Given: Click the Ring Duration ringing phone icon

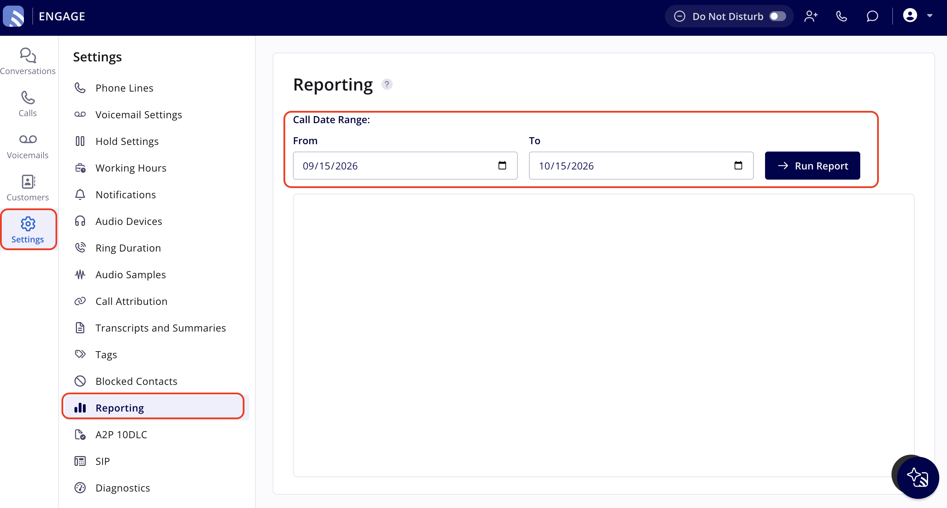Looking at the screenshot, I should pos(80,248).
